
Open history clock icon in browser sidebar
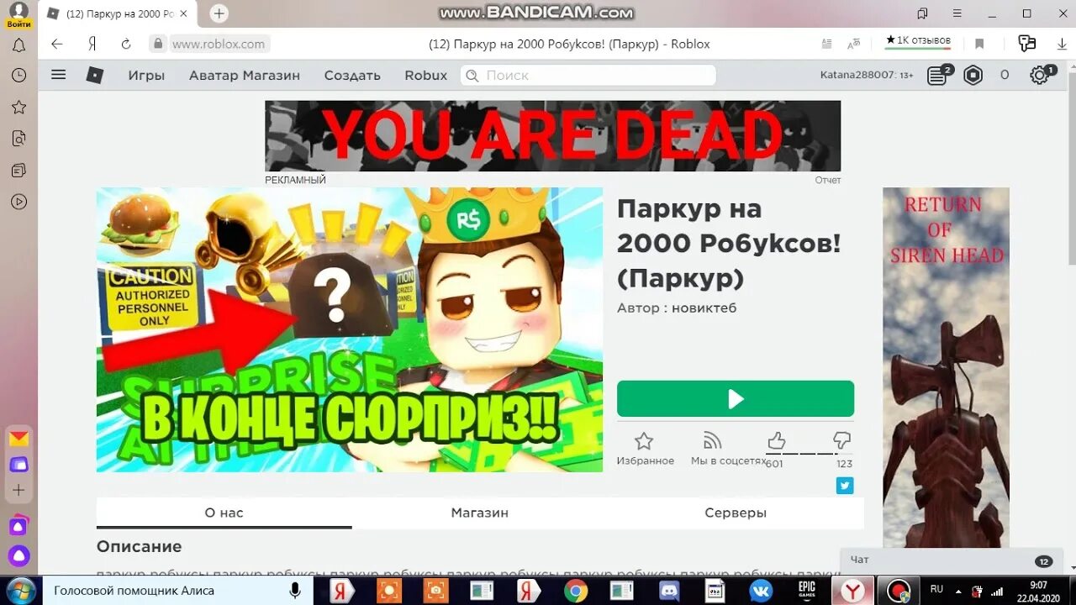pyautogui.click(x=18, y=76)
